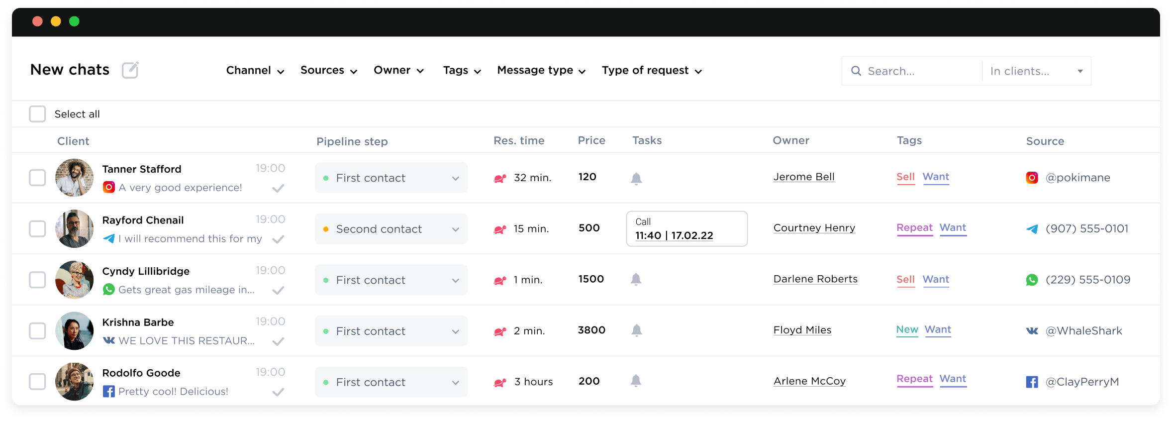Open the In clients... search scope dropdown

[1037, 71]
